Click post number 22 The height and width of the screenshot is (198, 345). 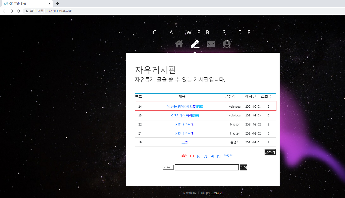click(140, 124)
